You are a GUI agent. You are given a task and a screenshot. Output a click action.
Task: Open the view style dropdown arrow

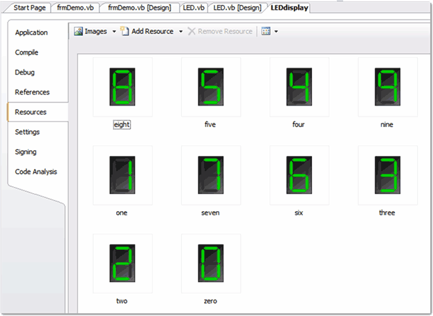click(x=276, y=32)
